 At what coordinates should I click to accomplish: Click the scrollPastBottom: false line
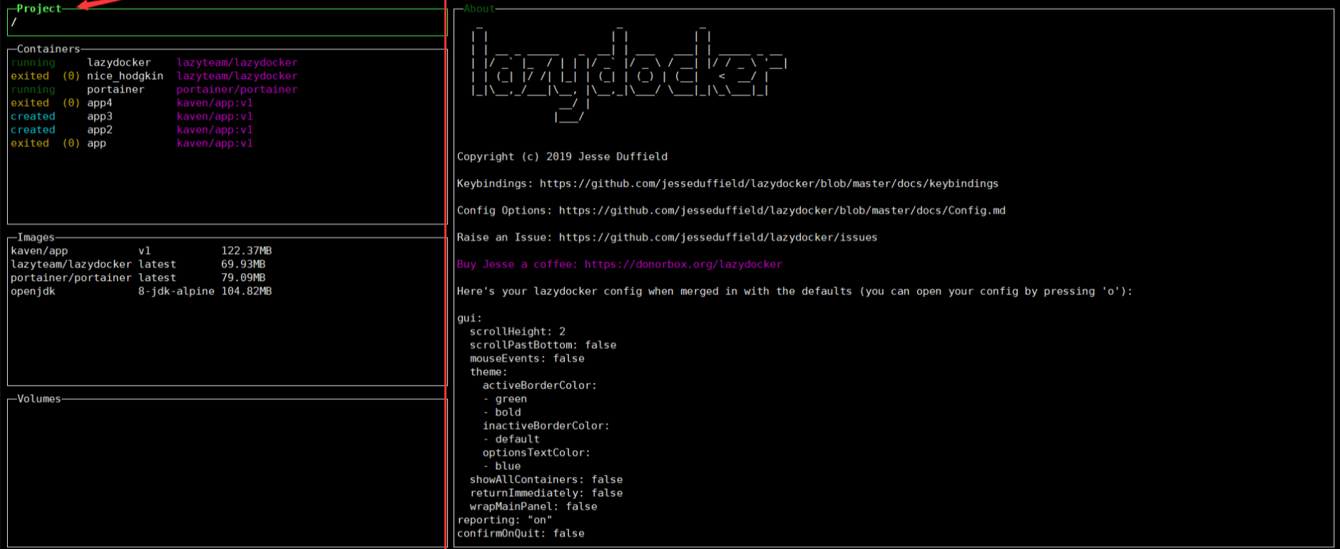point(543,345)
